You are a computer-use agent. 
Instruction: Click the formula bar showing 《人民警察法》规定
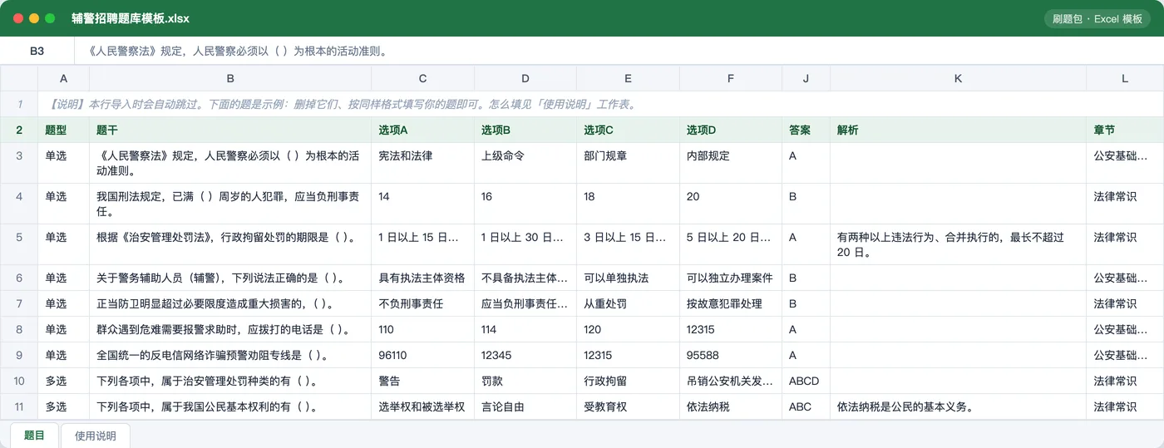pyautogui.click(x=619, y=51)
